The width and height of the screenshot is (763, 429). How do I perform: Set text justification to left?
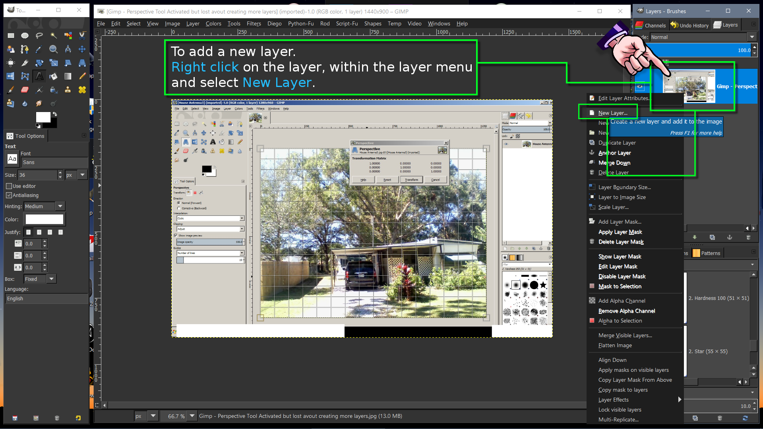click(x=28, y=232)
